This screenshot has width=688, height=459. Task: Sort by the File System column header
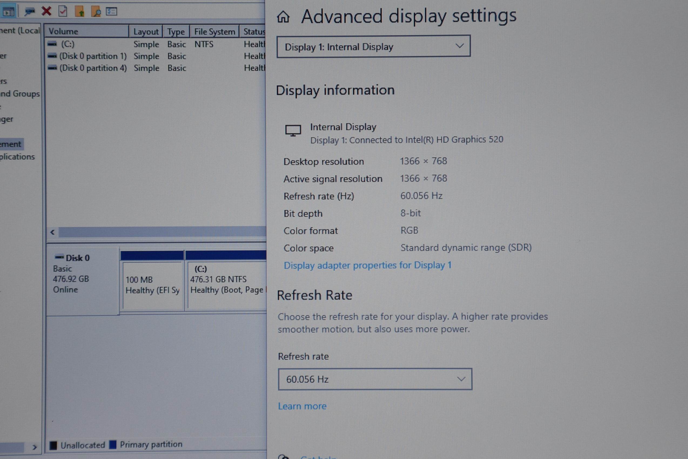[214, 31]
